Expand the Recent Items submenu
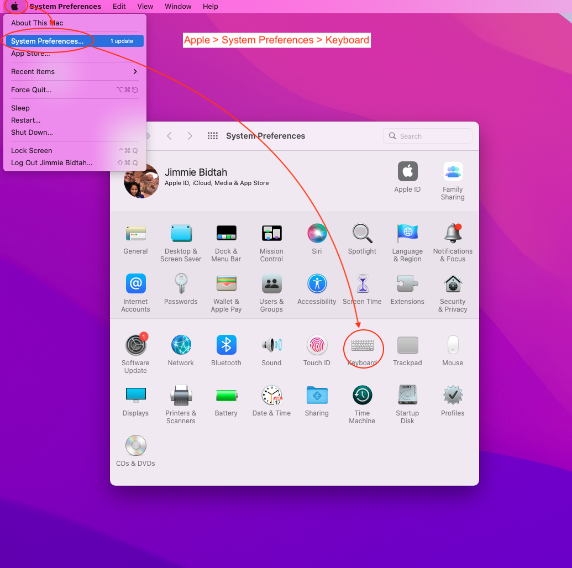This screenshot has height=568, width=572. (x=75, y=71)
